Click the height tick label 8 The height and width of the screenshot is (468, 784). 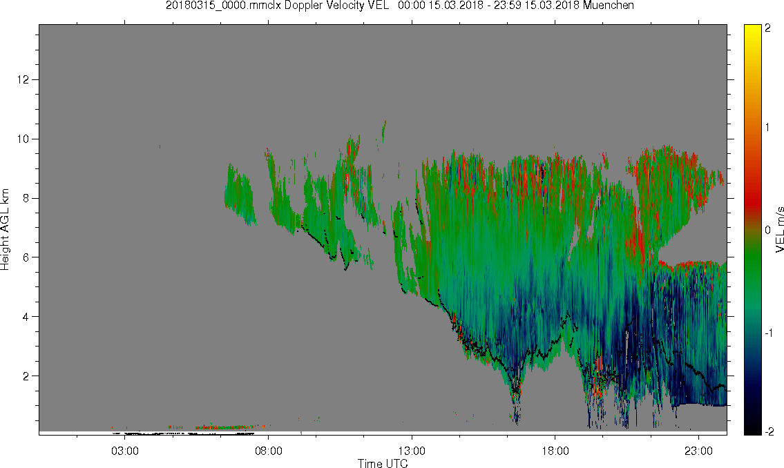point(26,198)
